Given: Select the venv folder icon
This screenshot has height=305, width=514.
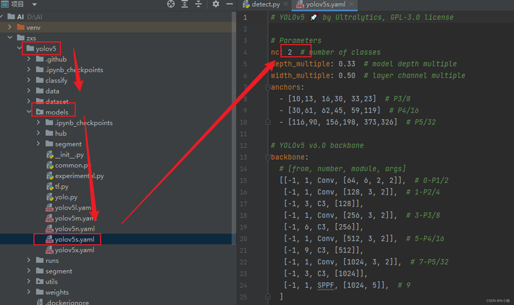Looking at the screenshot, I should tap(21, 27).
